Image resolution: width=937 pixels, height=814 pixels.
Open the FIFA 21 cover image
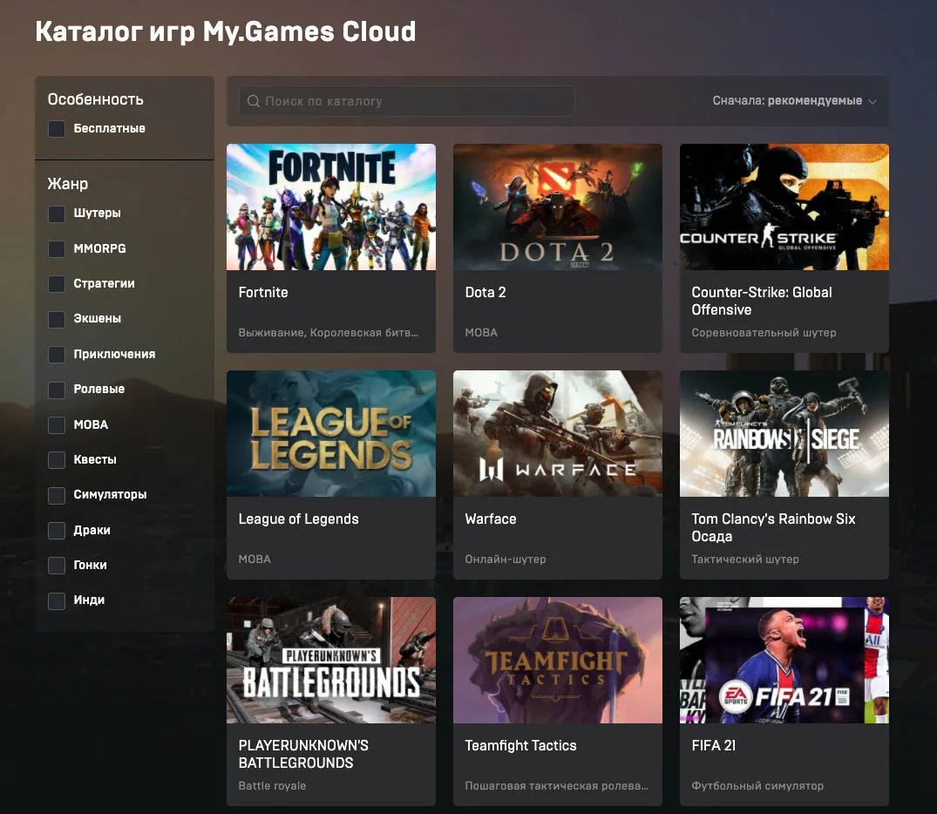coord(784,660)
